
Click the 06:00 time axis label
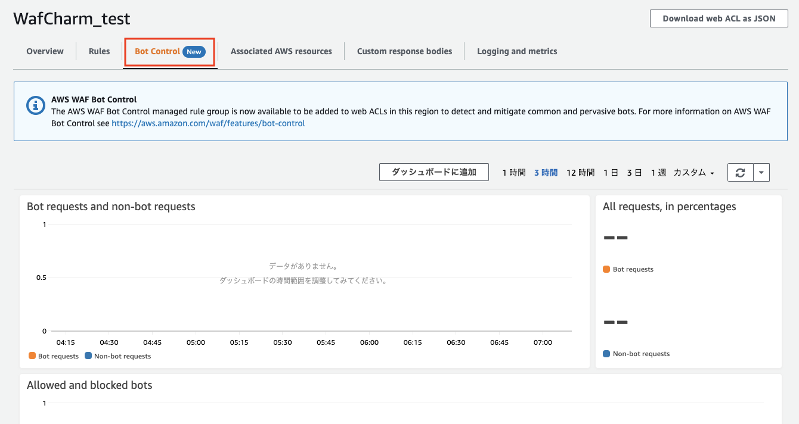coord(369,342)
